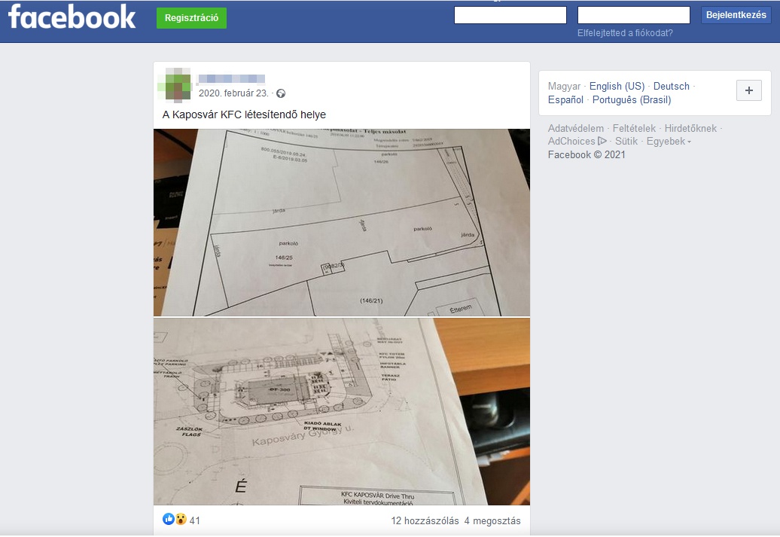This screenshot has height=537, width=780.
Task: Click the wow reaction emoji icon
Action: pos(181,520)
